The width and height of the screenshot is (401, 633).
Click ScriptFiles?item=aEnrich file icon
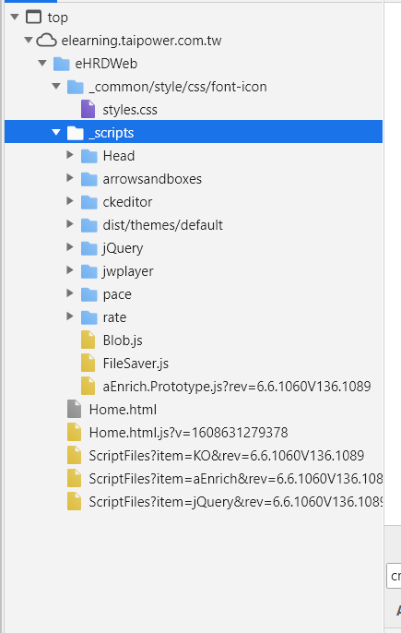click(x=75, y=478)
